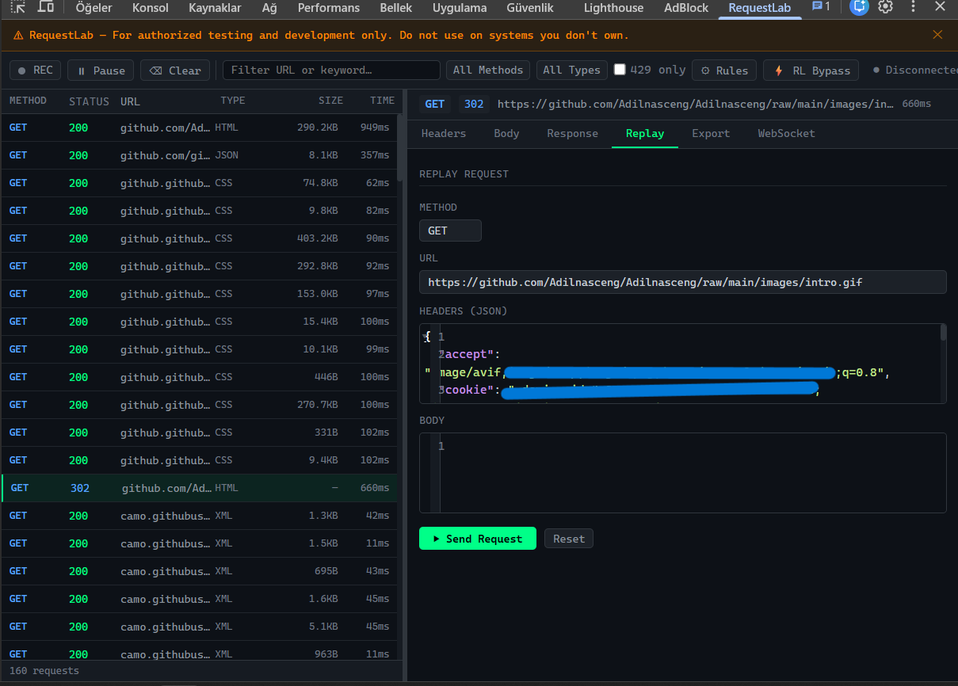958x686 pixels.
Task: Open the All Types filter dropdown
Action: coord(571,70)
